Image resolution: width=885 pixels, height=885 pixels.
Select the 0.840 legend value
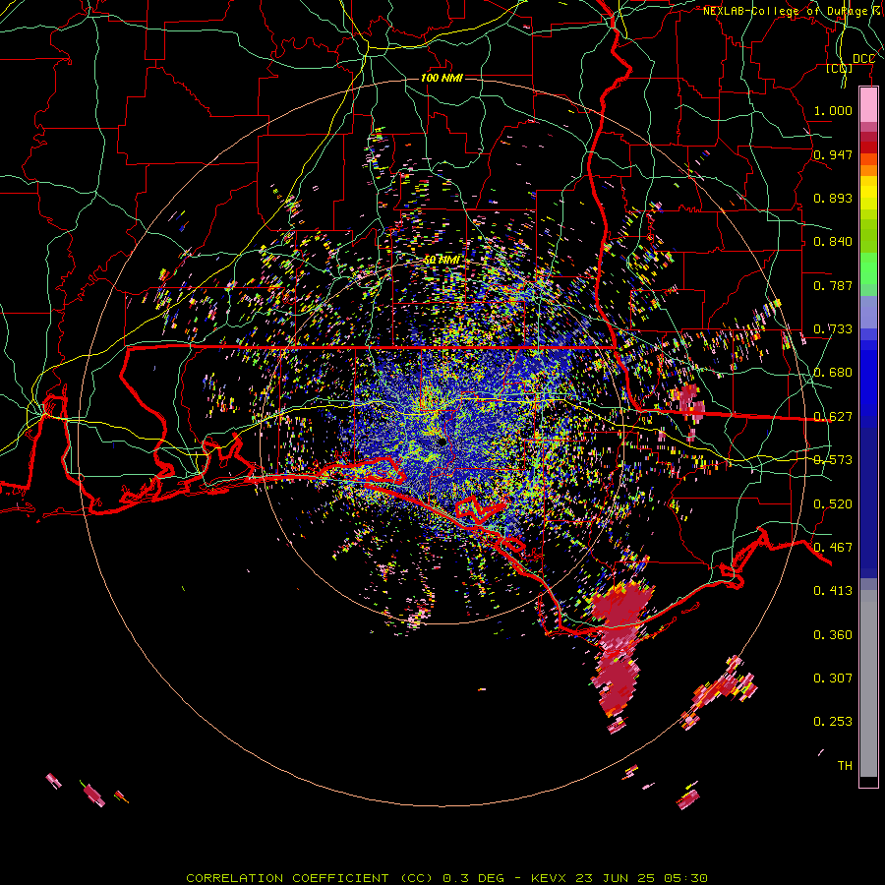pyautogui.click(x=833, y=242)
